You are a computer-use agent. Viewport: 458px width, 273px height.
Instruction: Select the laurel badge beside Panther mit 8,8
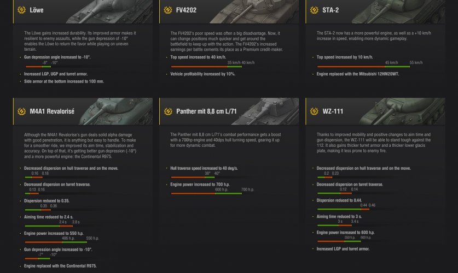click(168, 111)
